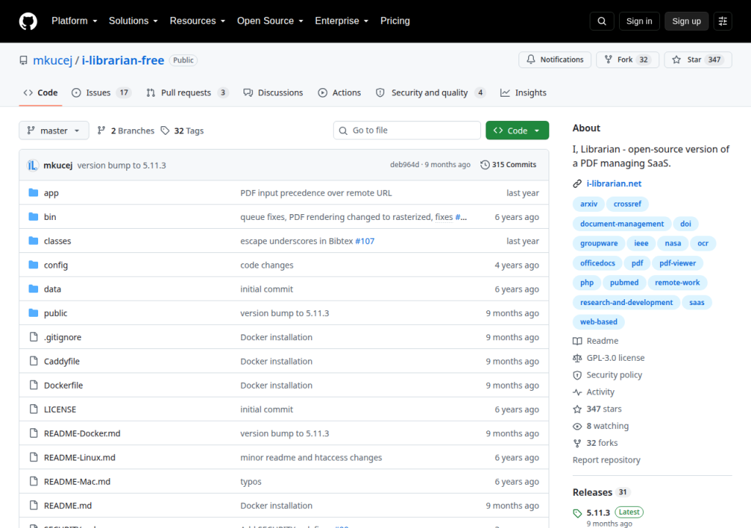Click the eye icon beside 8 watching
Image resolution: width=751 pixels, height=528 pixels.
(577, 426)
